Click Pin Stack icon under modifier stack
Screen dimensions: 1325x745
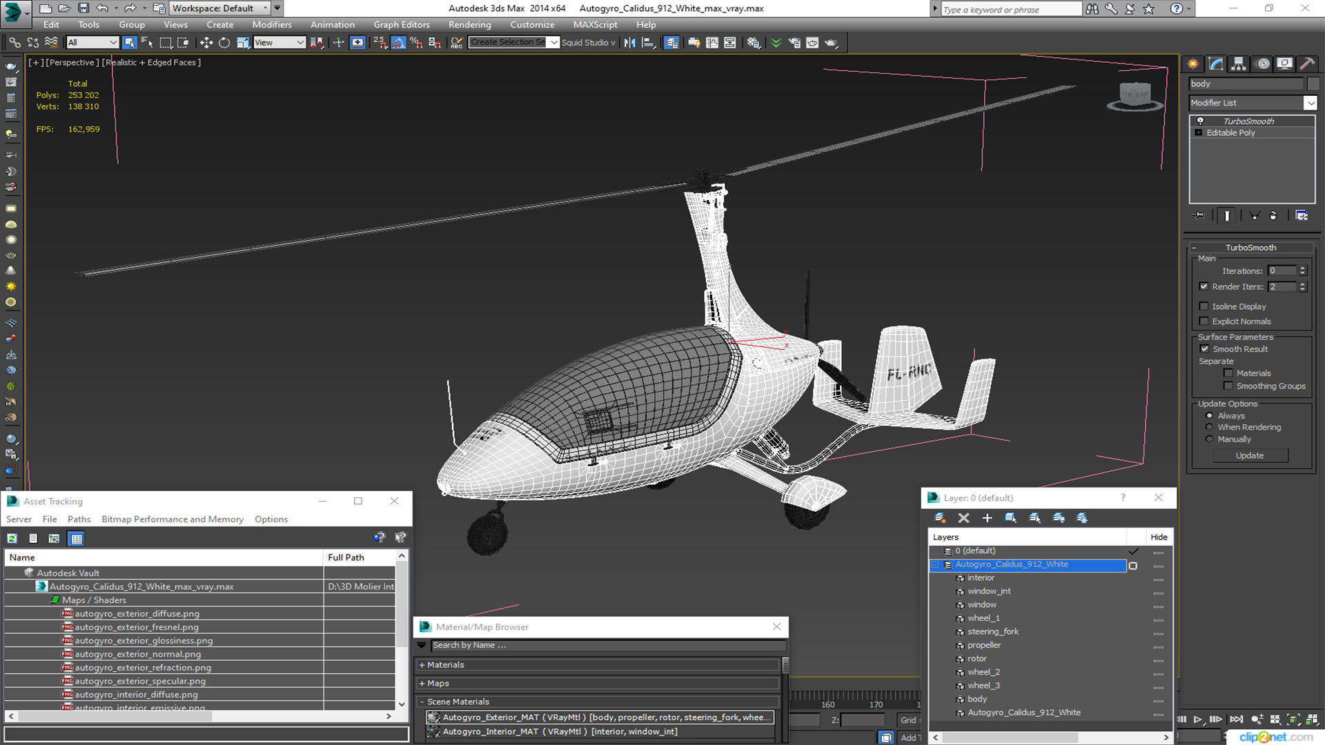[1199, 216]
